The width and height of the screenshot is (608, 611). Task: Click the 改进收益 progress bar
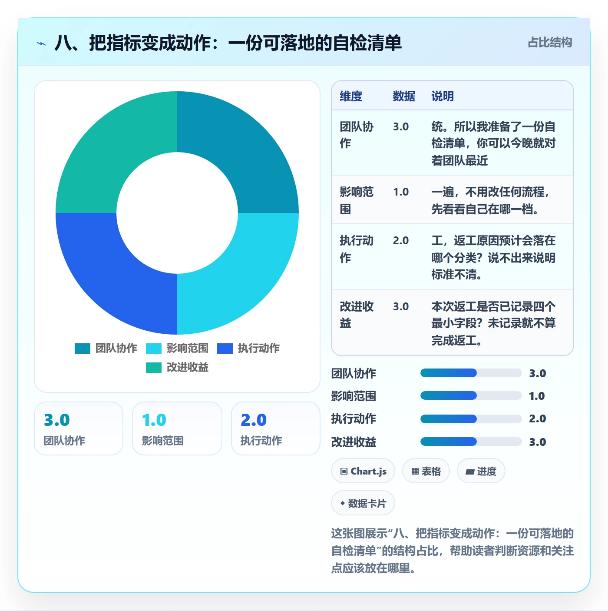coord(471,442)
